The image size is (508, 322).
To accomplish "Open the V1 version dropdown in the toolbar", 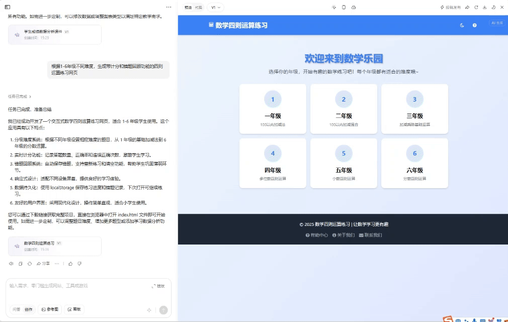I will [x=215, y=7].
